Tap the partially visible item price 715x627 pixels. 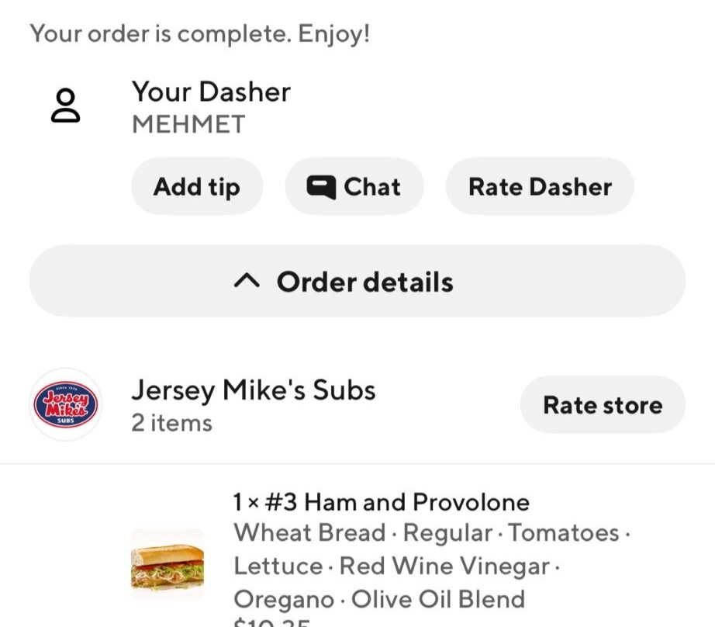pos(271,622)
